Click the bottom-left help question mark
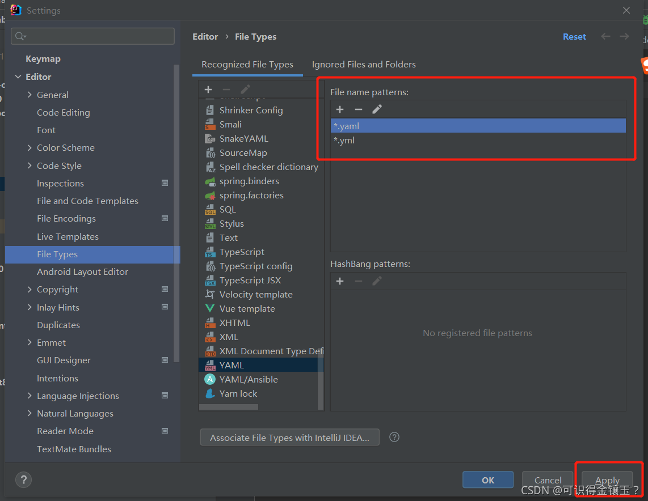 pyautogui.click(x=24, y=479)
